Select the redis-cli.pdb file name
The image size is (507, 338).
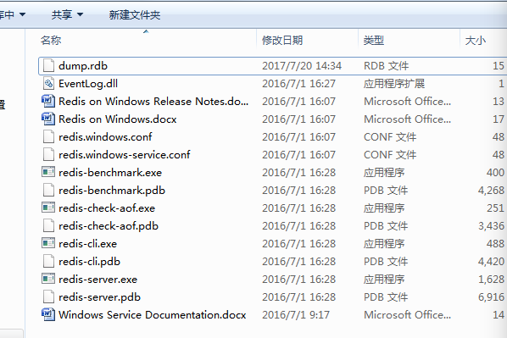(x=89, y=262)
